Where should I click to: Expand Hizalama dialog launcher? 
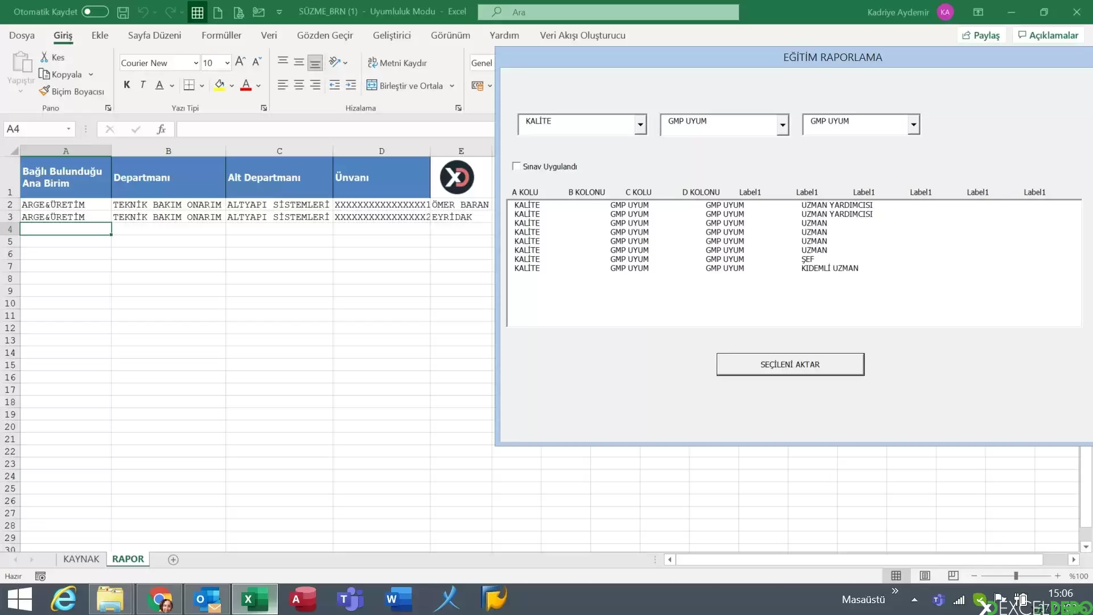click(x=458, y=108)
